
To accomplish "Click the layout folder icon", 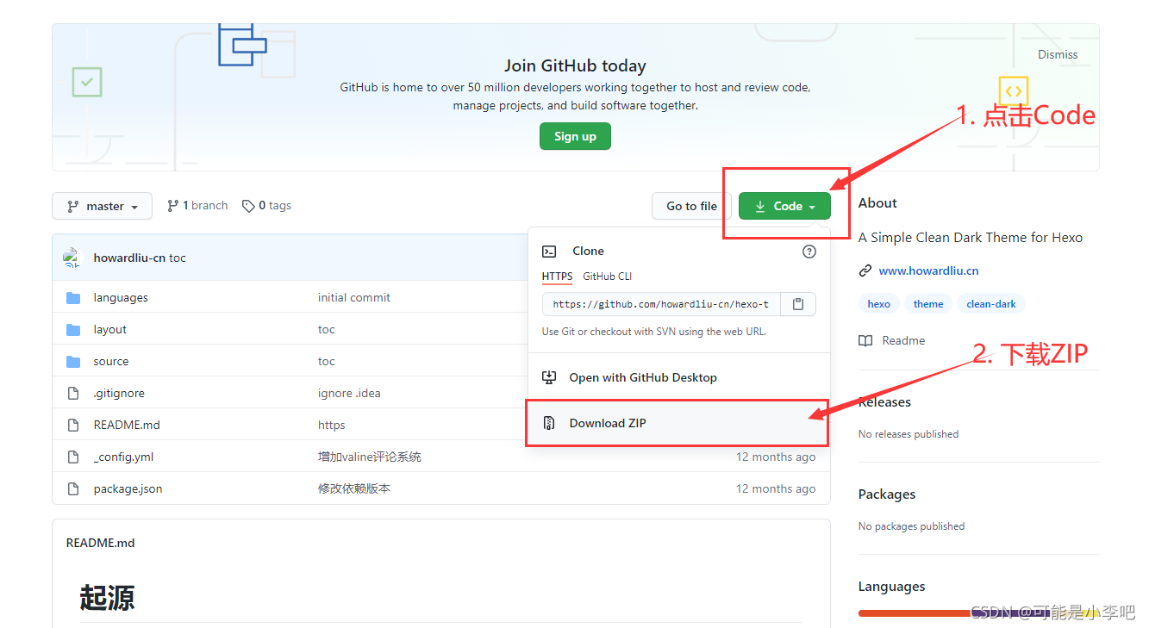I will 73,329.
